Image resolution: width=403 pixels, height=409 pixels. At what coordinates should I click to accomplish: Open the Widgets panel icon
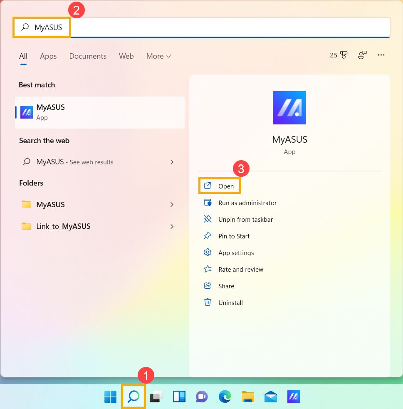click(x=179, y=397)
